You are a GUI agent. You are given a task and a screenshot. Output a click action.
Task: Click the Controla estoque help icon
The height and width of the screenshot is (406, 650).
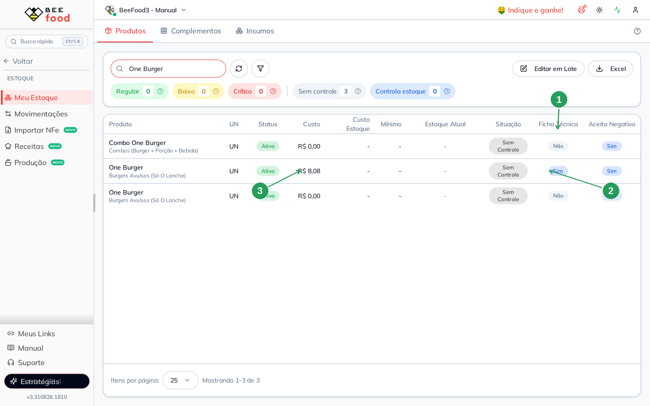[x=447, y=91]
